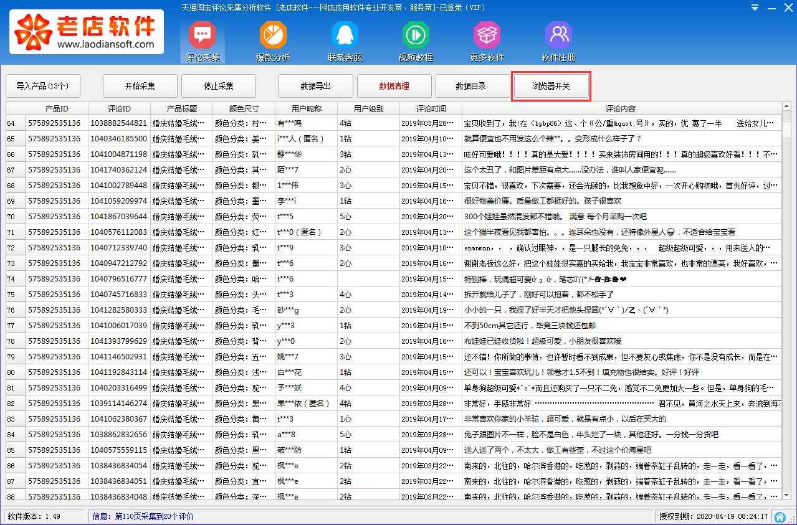Open the title bar dropdown arrow menu
This screenshot has height=525, width=797.
[x=755, y=8]
